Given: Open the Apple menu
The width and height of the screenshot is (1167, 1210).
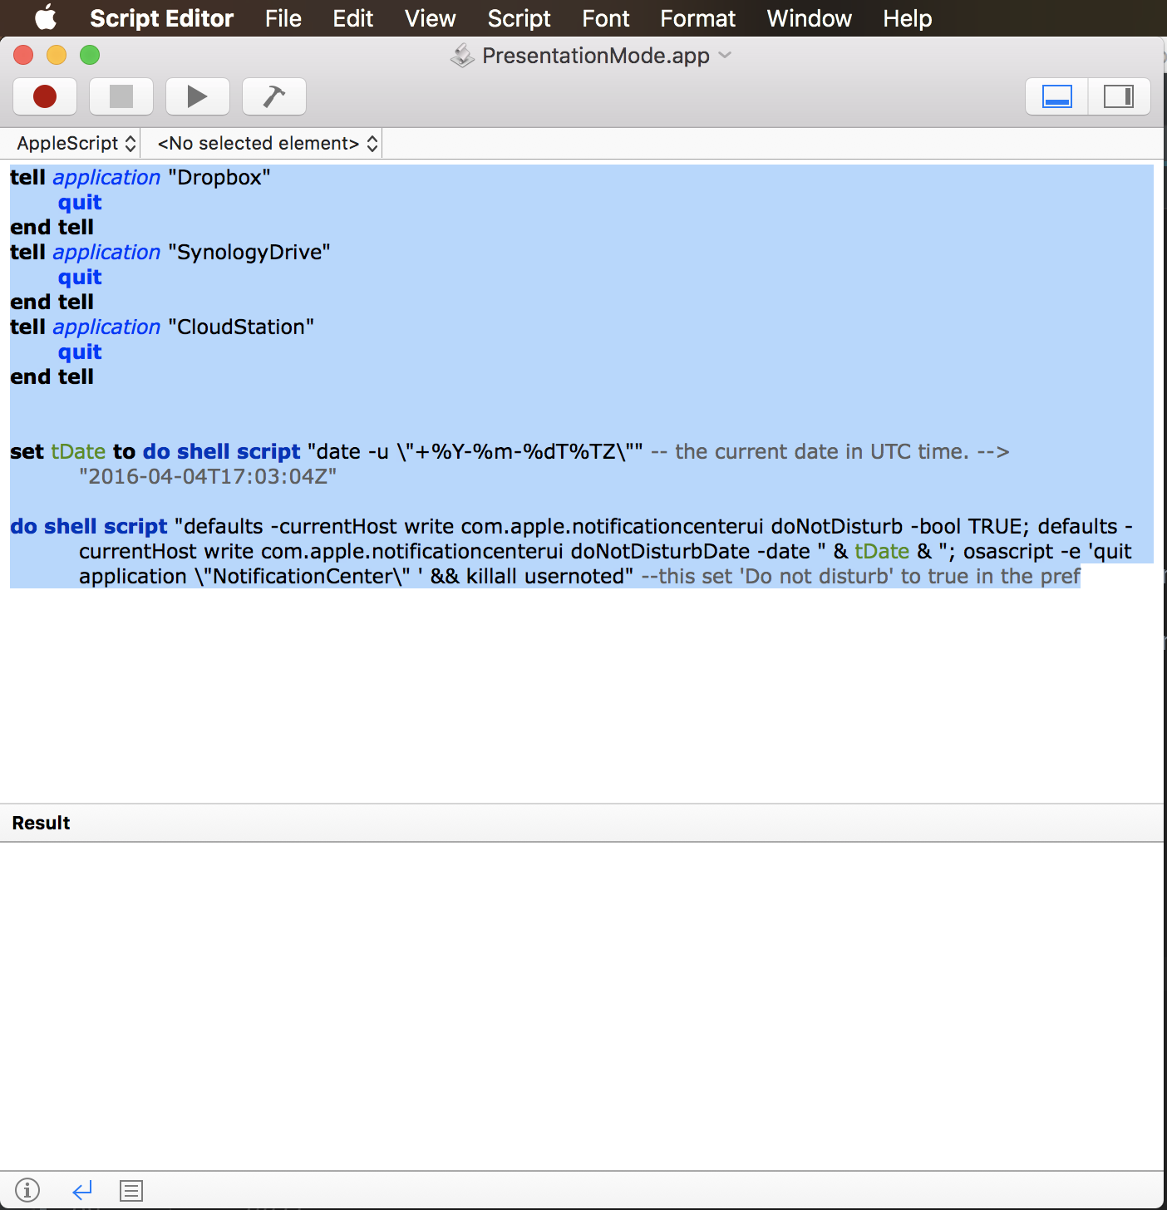Looking at the screenshot, I should click(x=46, y=17).
